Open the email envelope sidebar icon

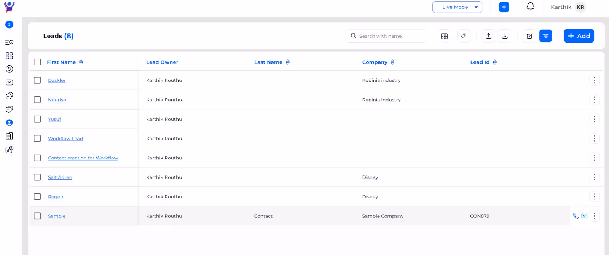(10, 82)
